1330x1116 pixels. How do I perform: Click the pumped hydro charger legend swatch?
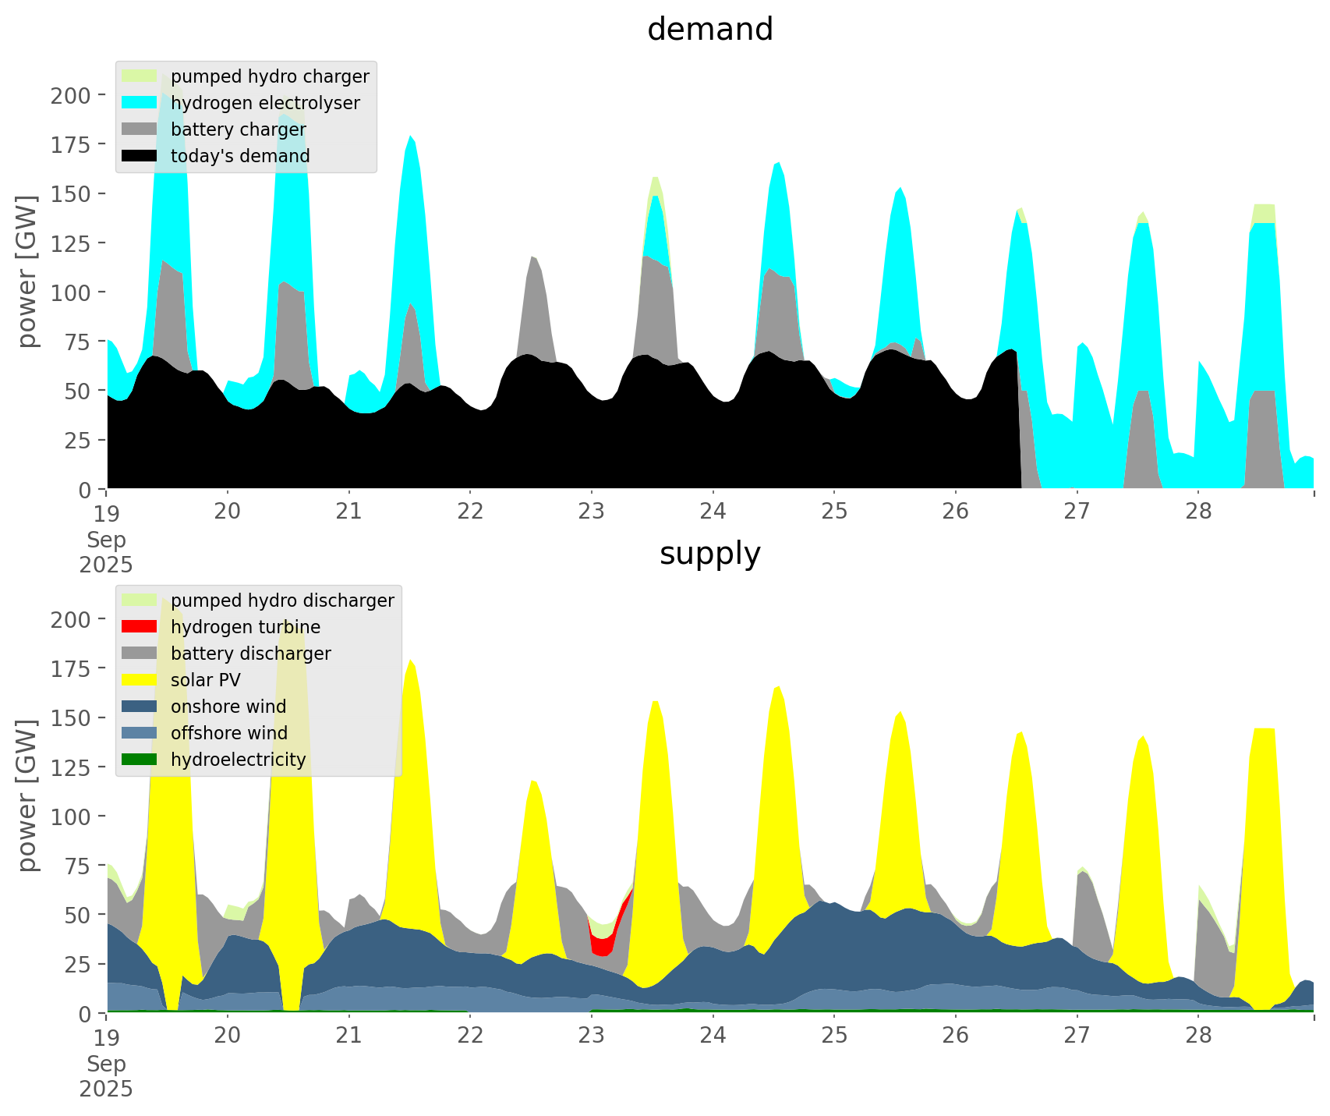click(140, 76)
